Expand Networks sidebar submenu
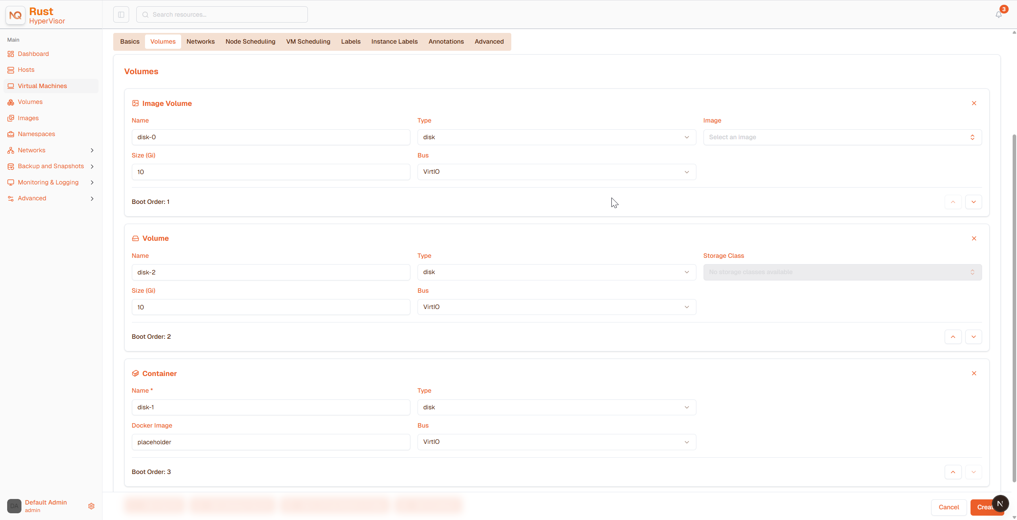 tap(92, 150)
